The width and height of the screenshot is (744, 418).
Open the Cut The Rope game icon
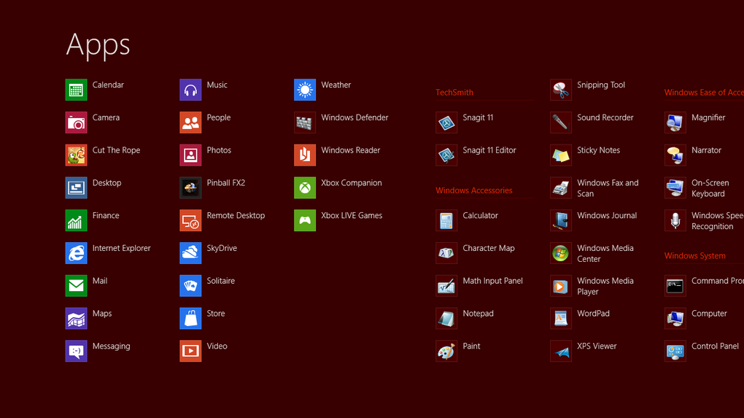pyautogui.click(x=76, y=155)
